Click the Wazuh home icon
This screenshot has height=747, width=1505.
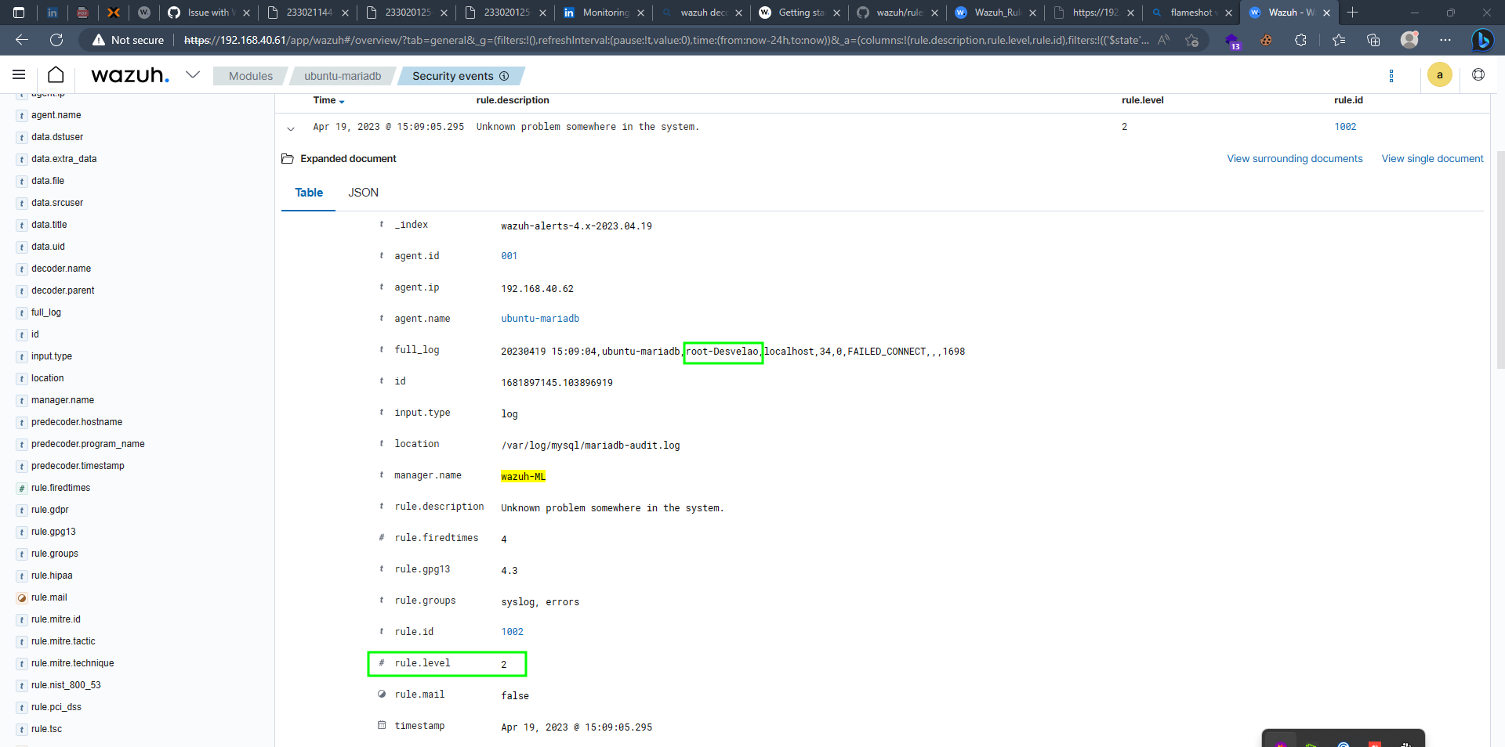(55, 75)
